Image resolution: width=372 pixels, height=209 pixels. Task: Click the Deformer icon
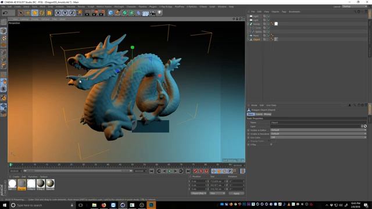point(138,13)
